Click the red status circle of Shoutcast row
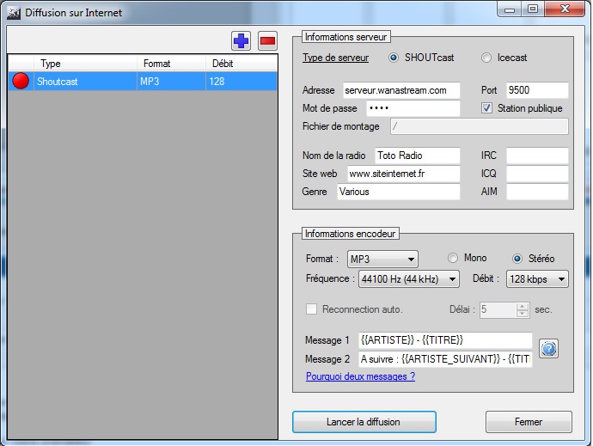The image size is (593, 446). click(x=21, y=82)
